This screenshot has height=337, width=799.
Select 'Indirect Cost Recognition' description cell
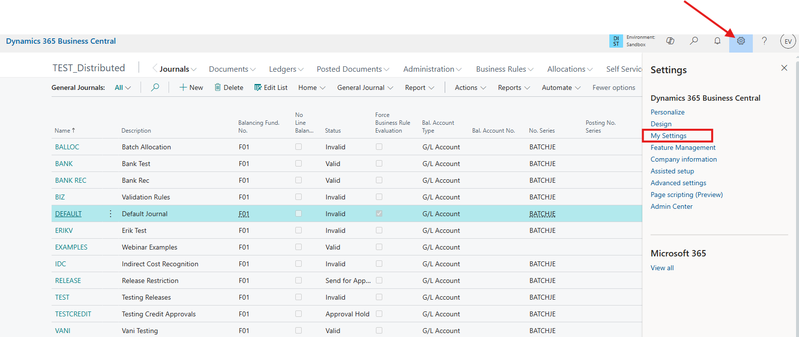(x=160, y=264)
